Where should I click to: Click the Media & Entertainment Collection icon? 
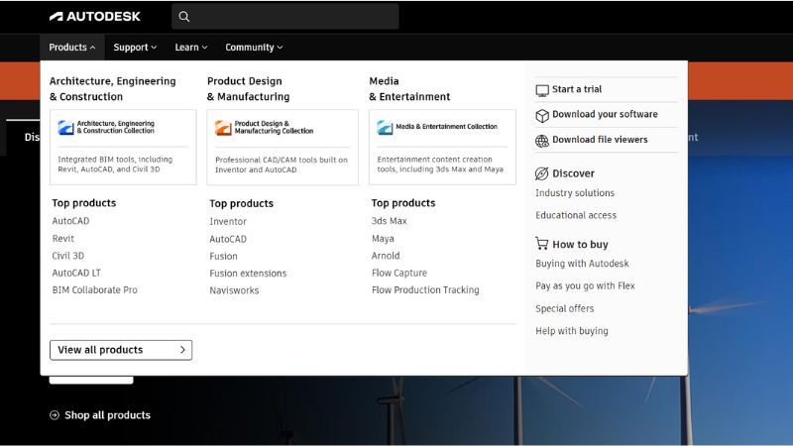click(385, 128)
